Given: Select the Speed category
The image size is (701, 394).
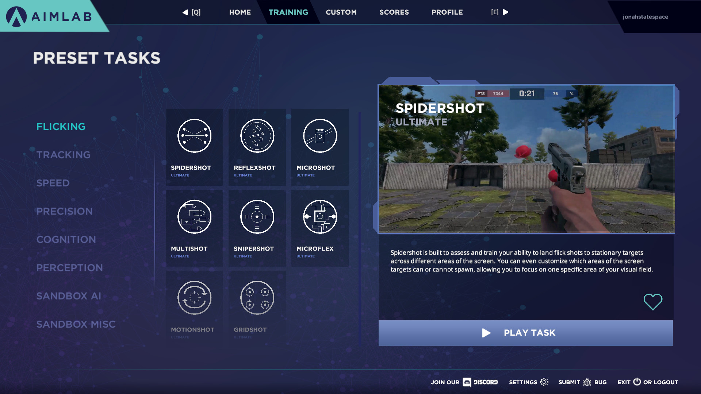Looking at the screenshot, I should [53, 183].
